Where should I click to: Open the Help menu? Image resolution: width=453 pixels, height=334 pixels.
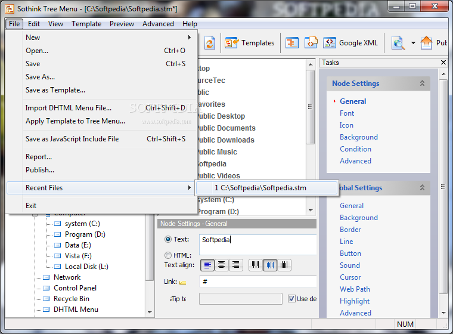point(190,24)
